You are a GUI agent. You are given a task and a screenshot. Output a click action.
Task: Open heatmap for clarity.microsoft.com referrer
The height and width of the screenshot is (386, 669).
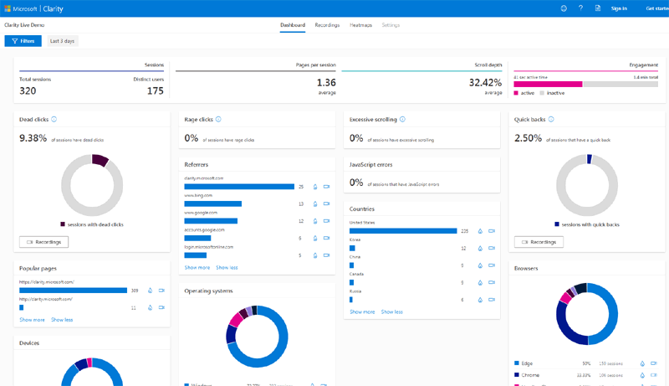tap(314, 187)
